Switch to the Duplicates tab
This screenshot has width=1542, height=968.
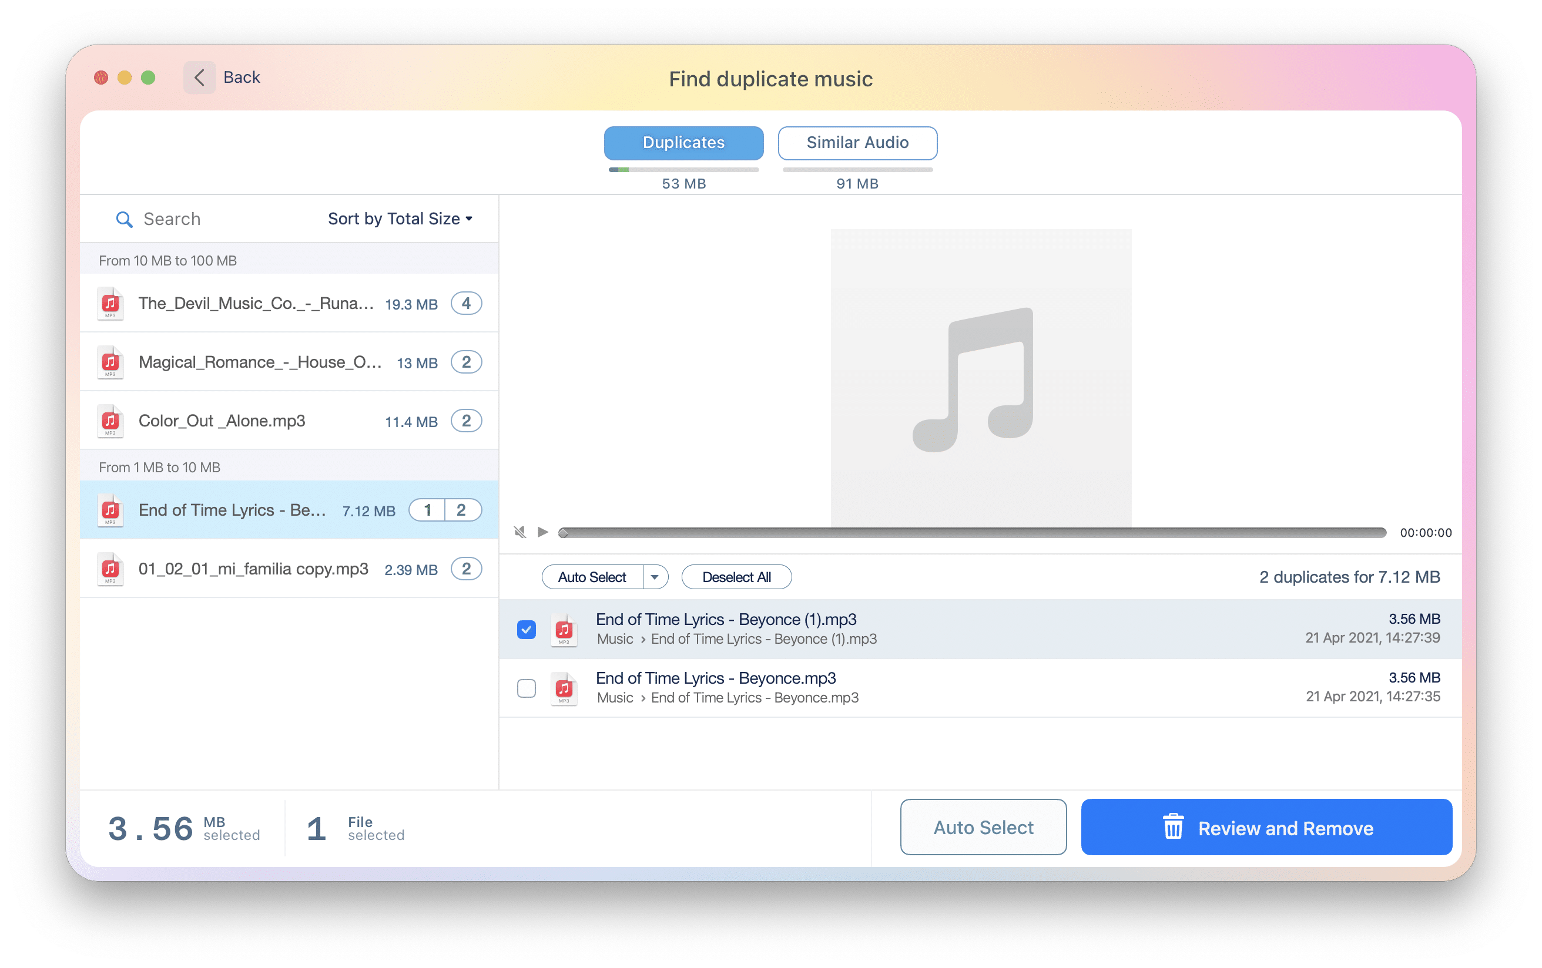coord(683,143)
